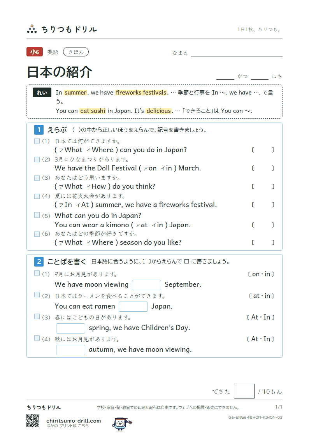Image resolution: width=309 pixels, height=437 pixels.
Task: Click the blue section 1 number badge
Action: [39, 130]
